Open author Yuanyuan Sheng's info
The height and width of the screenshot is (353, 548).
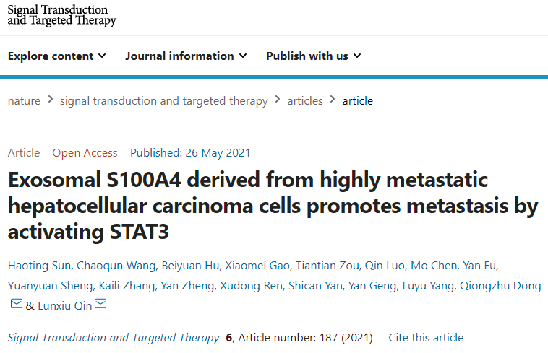tap(51, 286)
